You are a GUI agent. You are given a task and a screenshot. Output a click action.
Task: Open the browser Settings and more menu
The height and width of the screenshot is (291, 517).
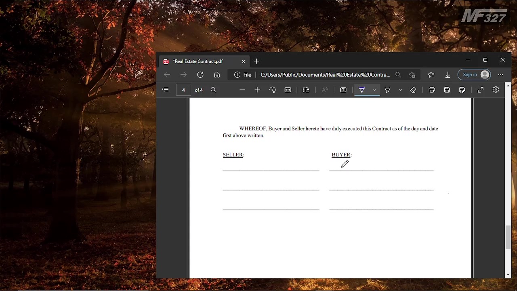pyautogui.click(x=501, y=75)
